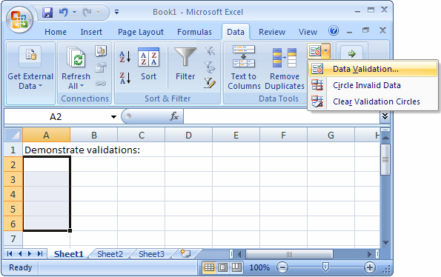Switch to the Insert tab
This screenshot has height=277, width=441.
click(x=91, y=32)
